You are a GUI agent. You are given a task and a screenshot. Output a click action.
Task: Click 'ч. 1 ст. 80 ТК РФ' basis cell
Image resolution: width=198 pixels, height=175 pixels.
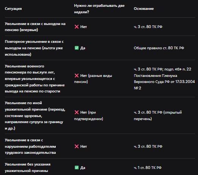(x=148, y=168)
